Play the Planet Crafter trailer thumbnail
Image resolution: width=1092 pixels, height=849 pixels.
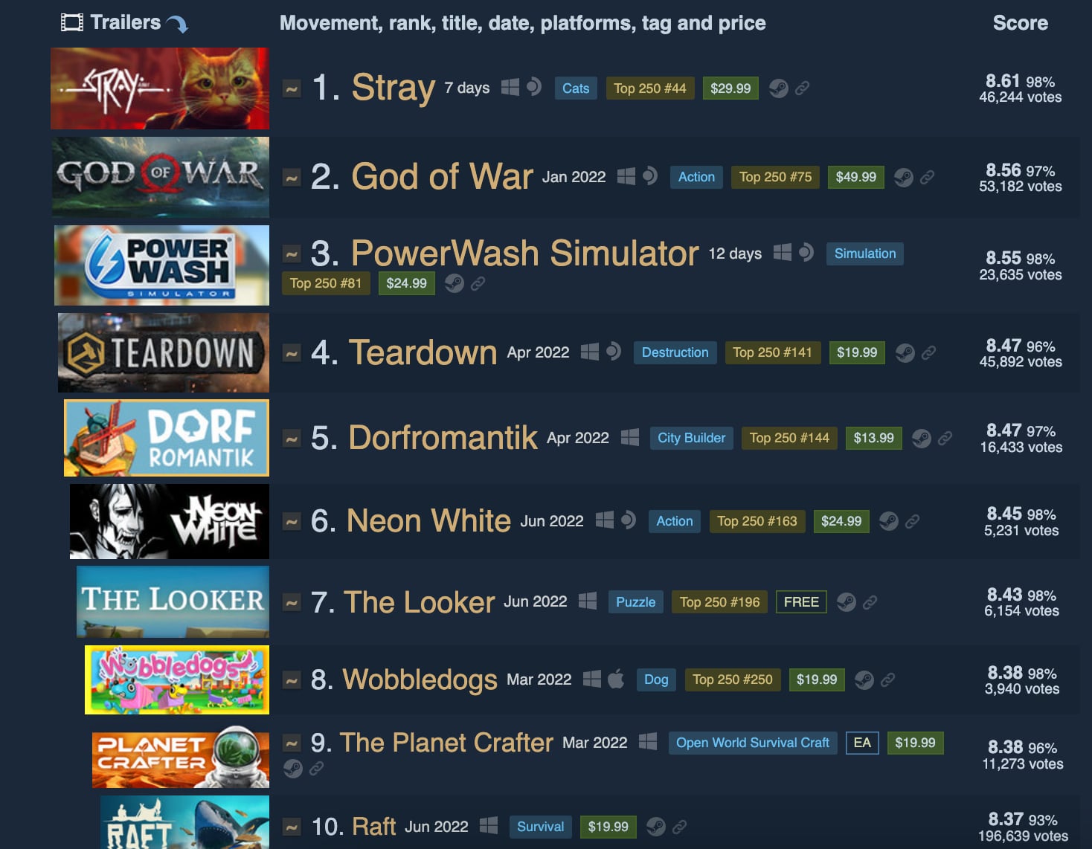pos(181,757)
